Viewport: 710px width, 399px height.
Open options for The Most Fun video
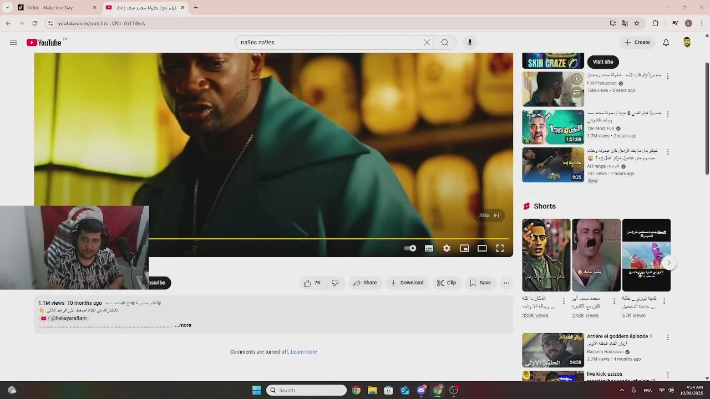point(668,114)
